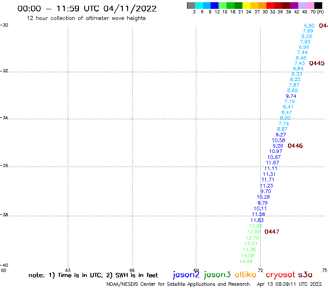This screenshot has width=328, height=288.
Task: Click the wave height value '12.89'
Action: [x=254, y=232]
